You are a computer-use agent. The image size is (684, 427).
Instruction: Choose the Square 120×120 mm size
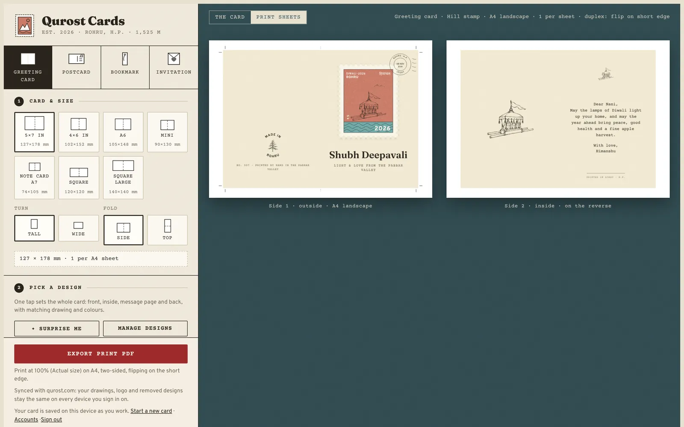79,178
